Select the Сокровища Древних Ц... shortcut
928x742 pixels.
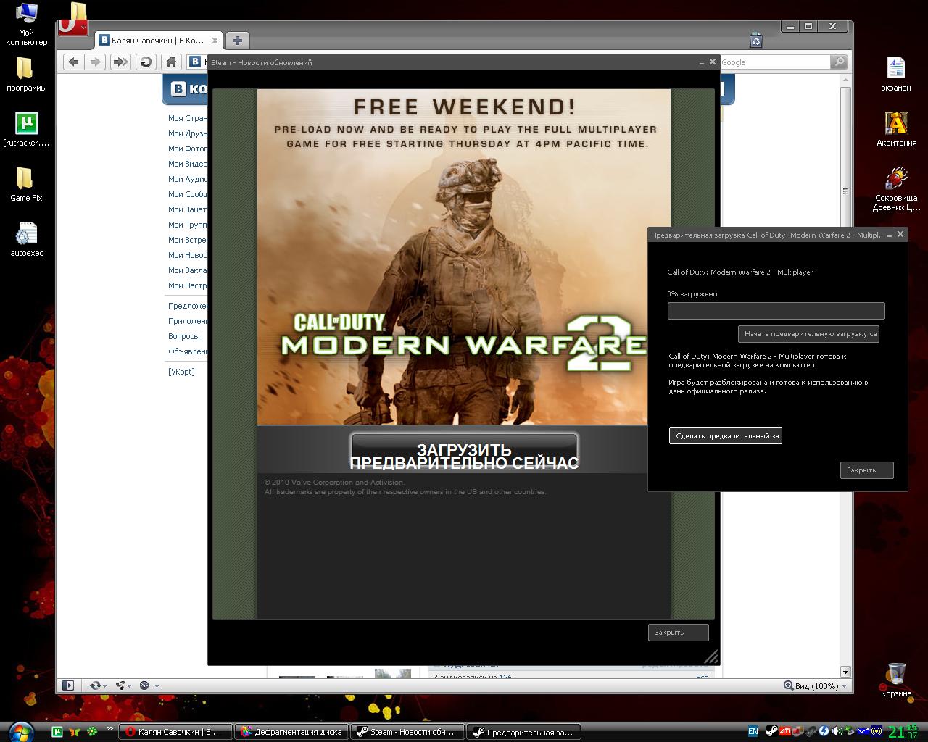coord(896,189)
